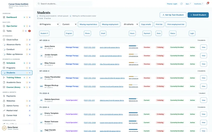Open Make-up Balance in the sidebar

(17, 54)
